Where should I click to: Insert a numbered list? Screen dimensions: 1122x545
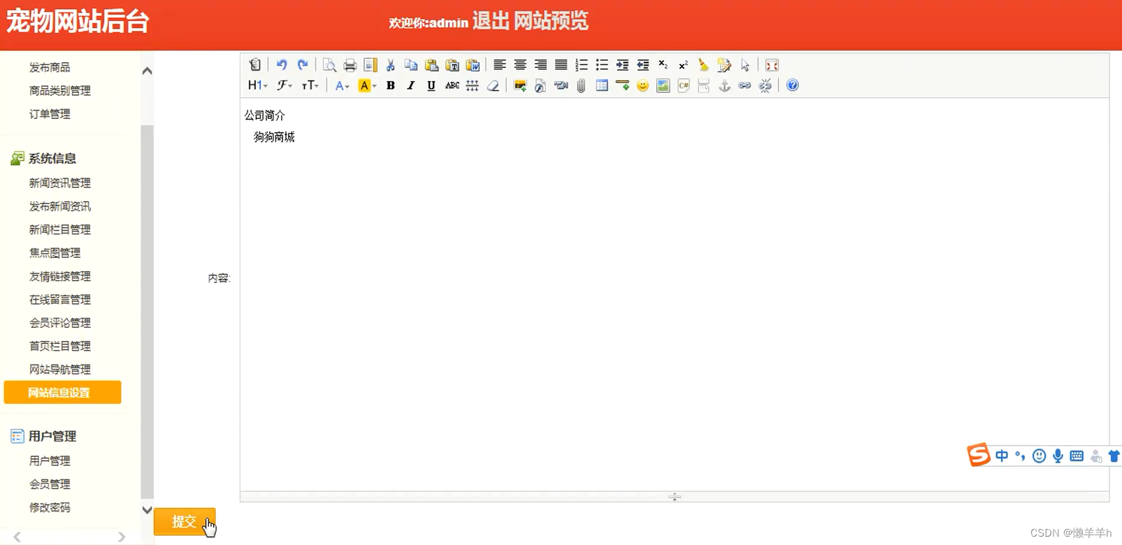pos(582,65)
